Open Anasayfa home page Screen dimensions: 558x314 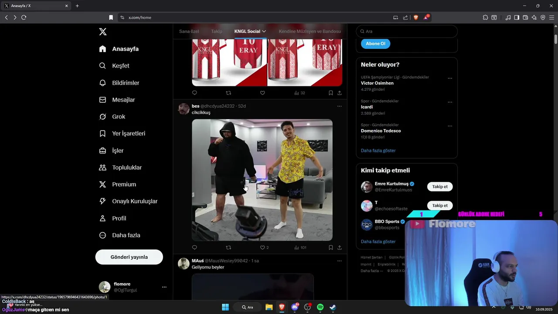[x=119, y=49]
